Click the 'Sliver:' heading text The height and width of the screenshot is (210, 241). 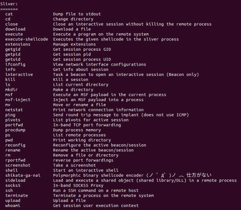coord(9,4)
